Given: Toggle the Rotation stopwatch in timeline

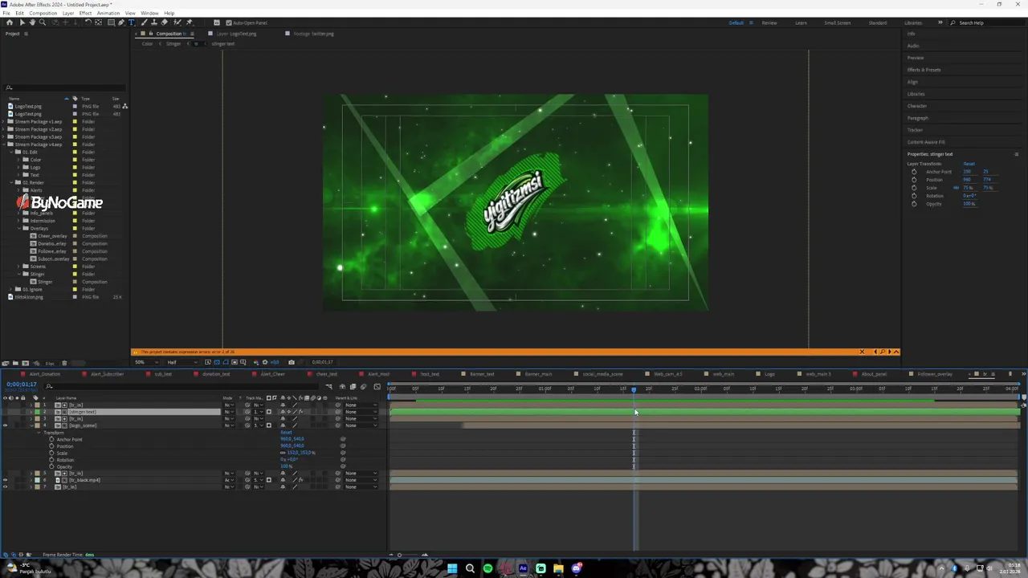Looking at the screenshot, I should pos(51,460).
